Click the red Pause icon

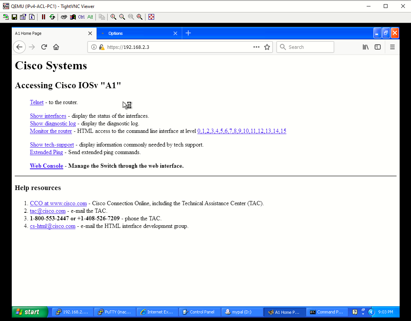(44, 17)
